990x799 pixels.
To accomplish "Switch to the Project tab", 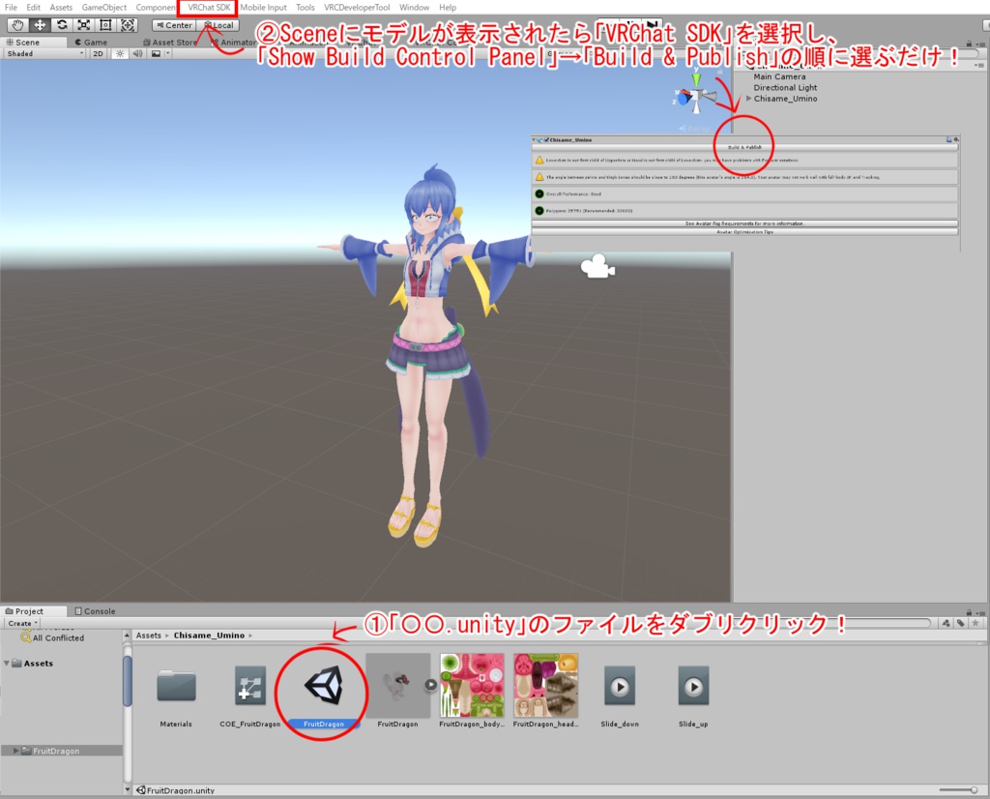I will (x=34, y=611).
